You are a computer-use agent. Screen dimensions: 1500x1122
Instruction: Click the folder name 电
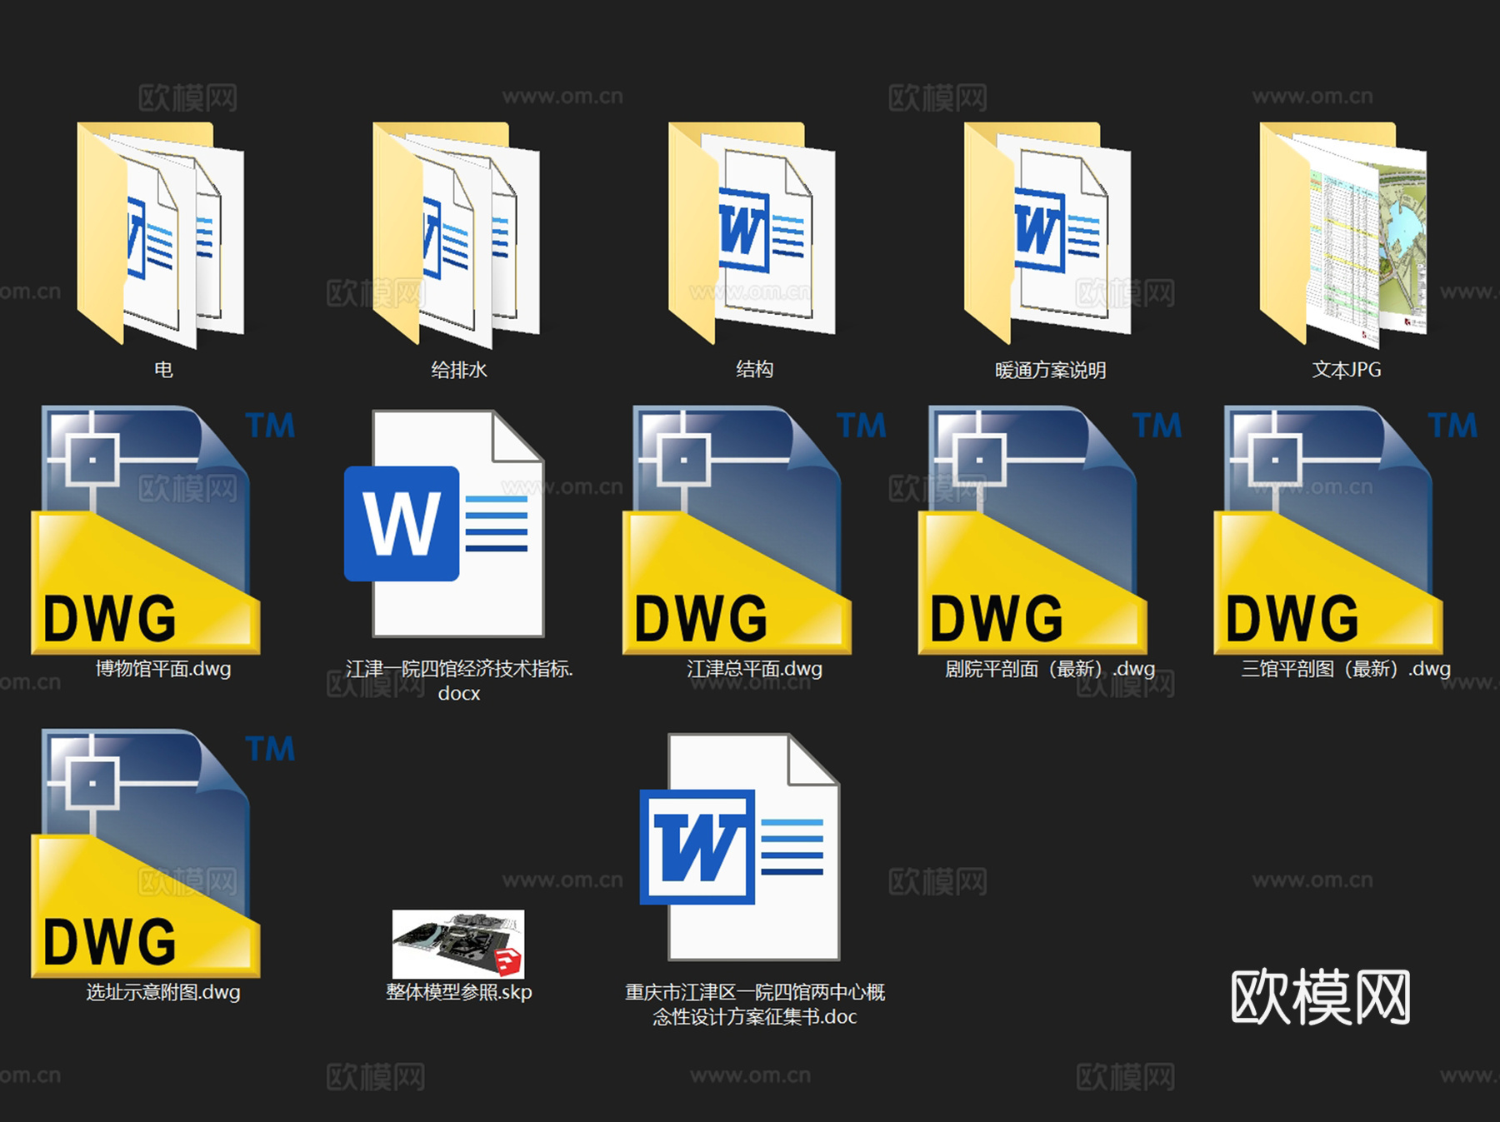tap(163, 369)
